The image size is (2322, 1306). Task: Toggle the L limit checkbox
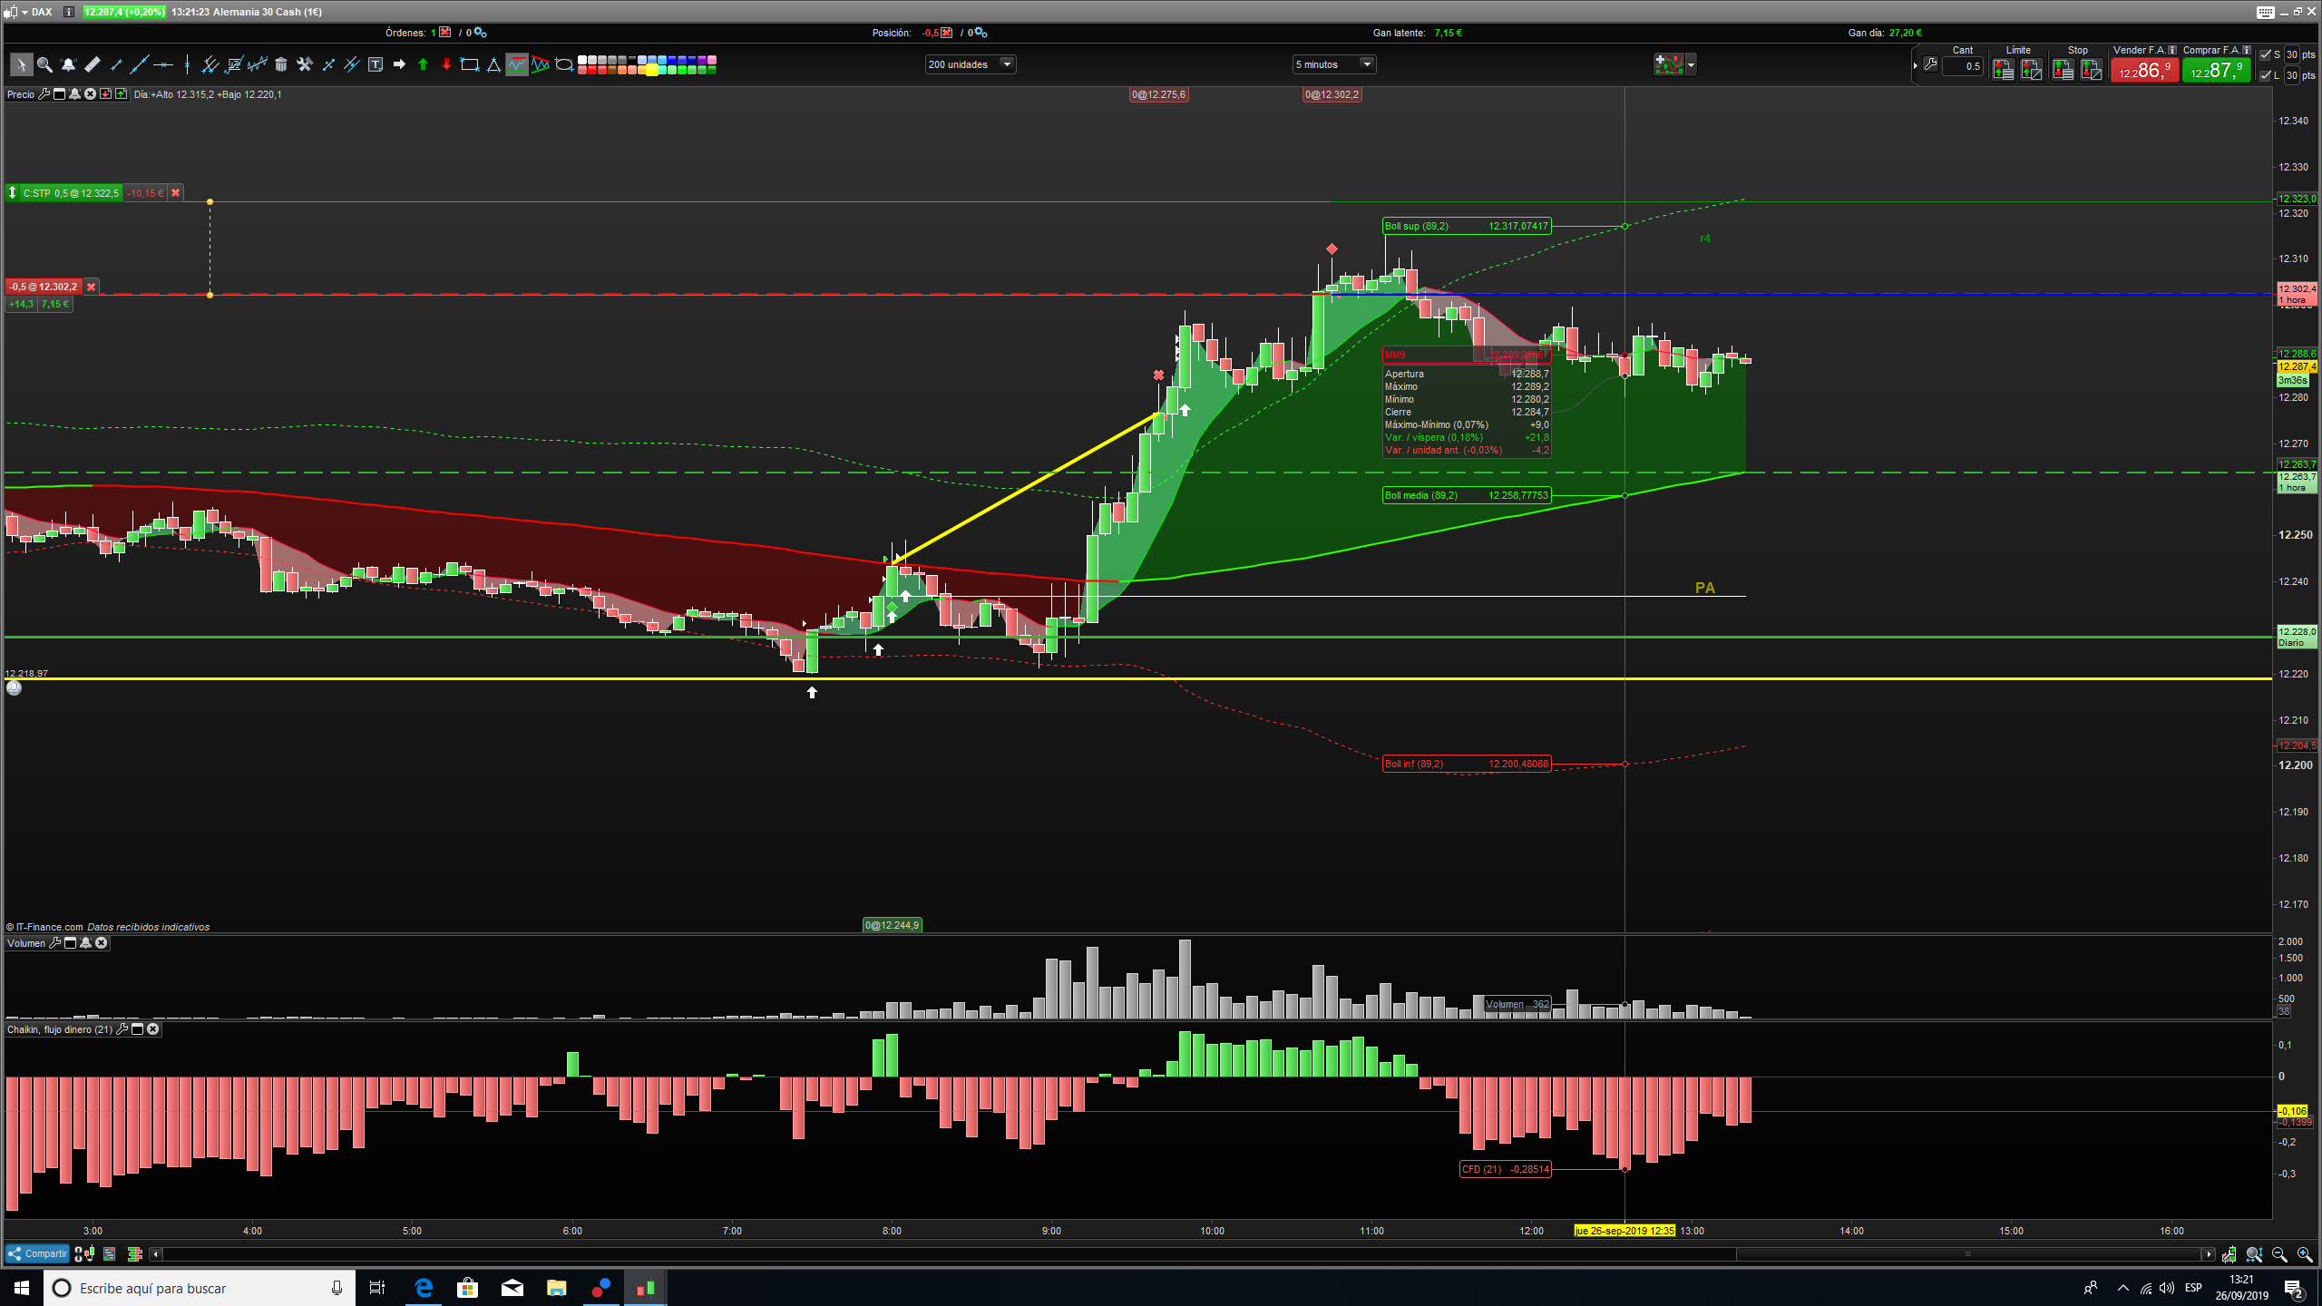[2267, 75]
